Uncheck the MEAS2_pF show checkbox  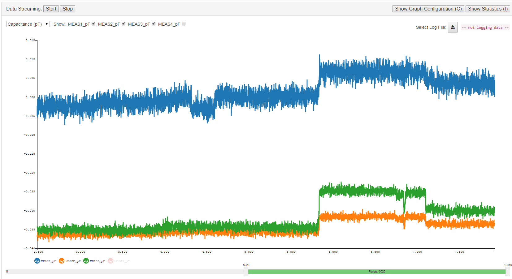coord(124,24)
